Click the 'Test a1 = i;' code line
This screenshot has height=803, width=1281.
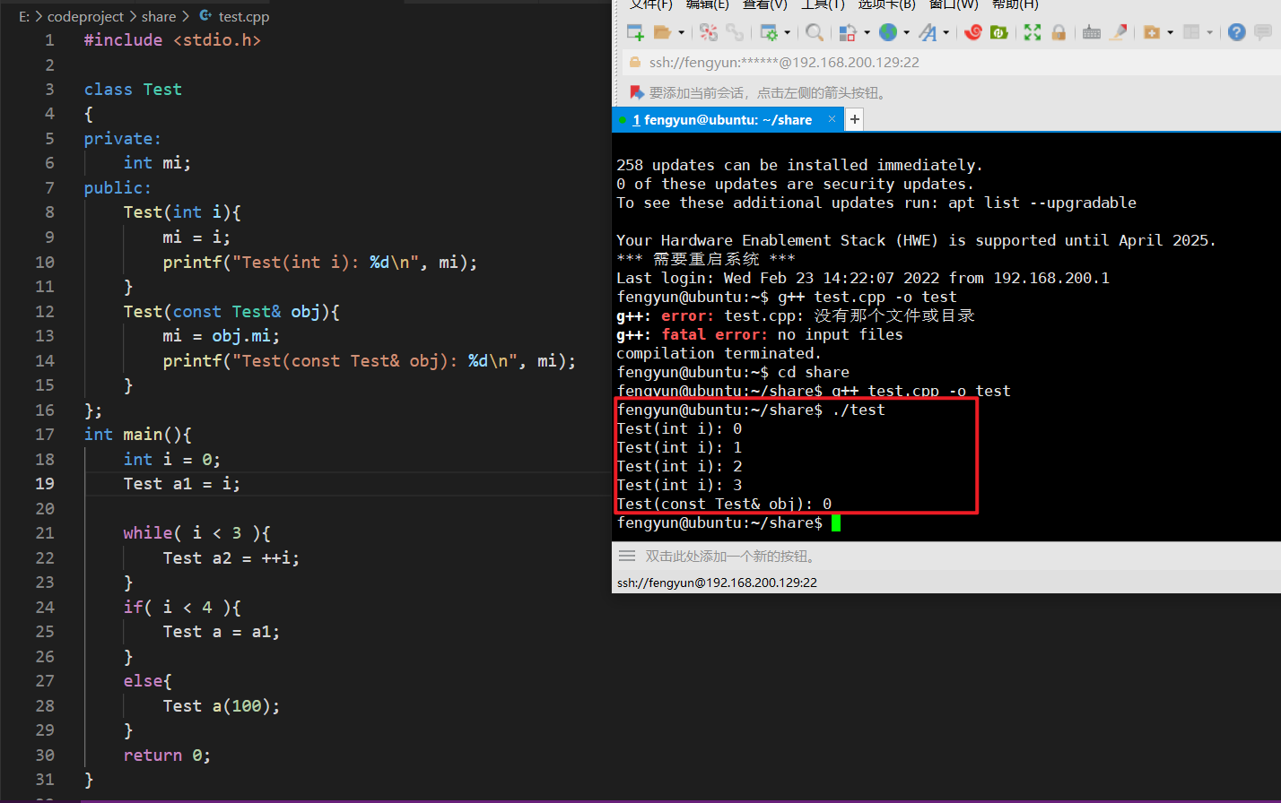pos(182,484)
